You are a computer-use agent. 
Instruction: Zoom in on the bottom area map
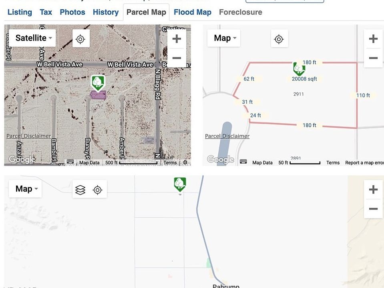click(x=373, y=189)
